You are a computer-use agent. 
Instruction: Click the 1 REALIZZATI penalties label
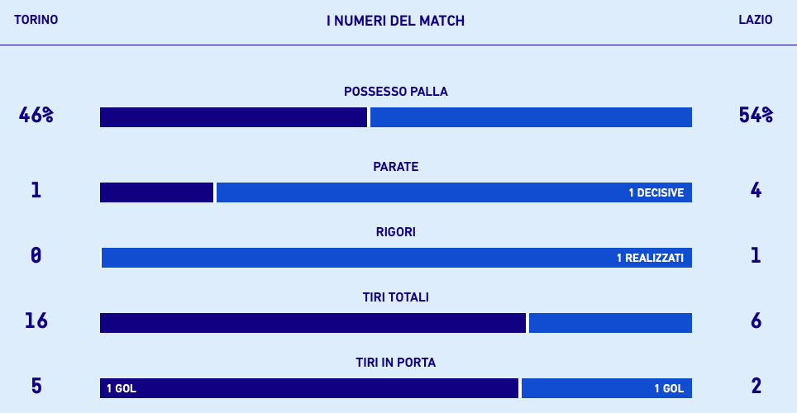650,259
